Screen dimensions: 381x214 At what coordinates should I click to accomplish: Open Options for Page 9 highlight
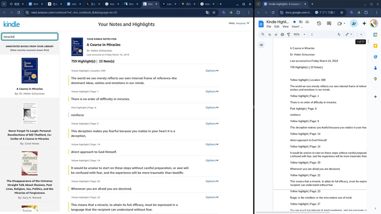pyautogui.click(x=212, y=124)
